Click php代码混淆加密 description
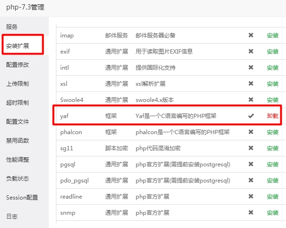Image resolution: width=286 pixels, height=228 pixels. [x=158, y=148]
